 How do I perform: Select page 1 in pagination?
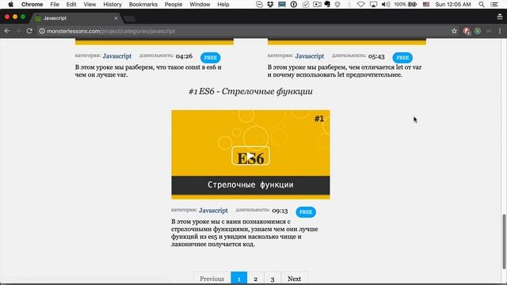pos(239,279)
